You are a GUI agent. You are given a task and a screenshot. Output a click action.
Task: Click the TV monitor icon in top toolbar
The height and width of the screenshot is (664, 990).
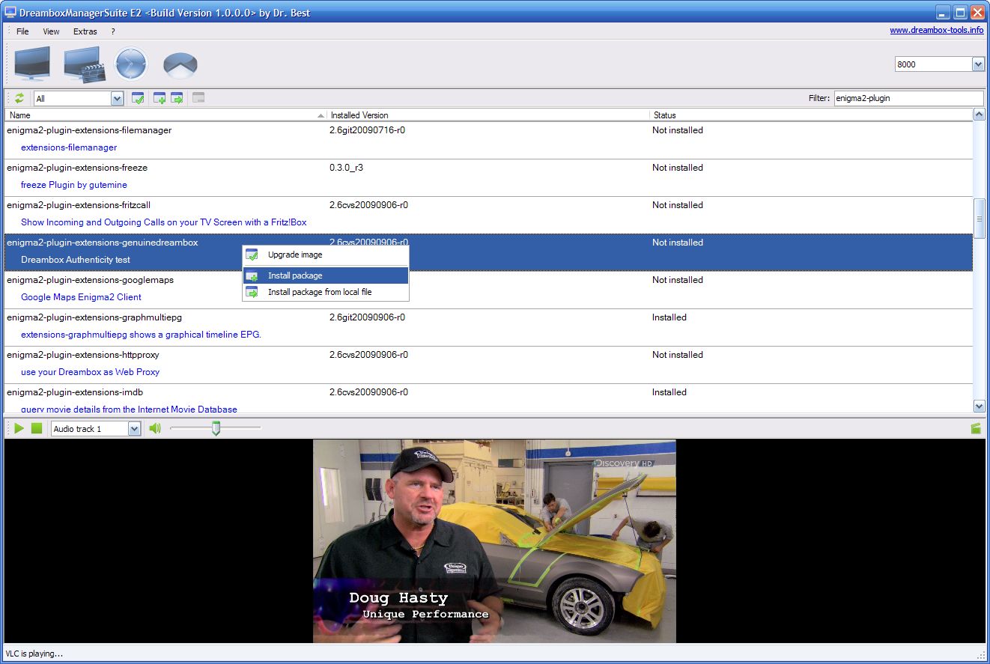[x=32, y=64]
